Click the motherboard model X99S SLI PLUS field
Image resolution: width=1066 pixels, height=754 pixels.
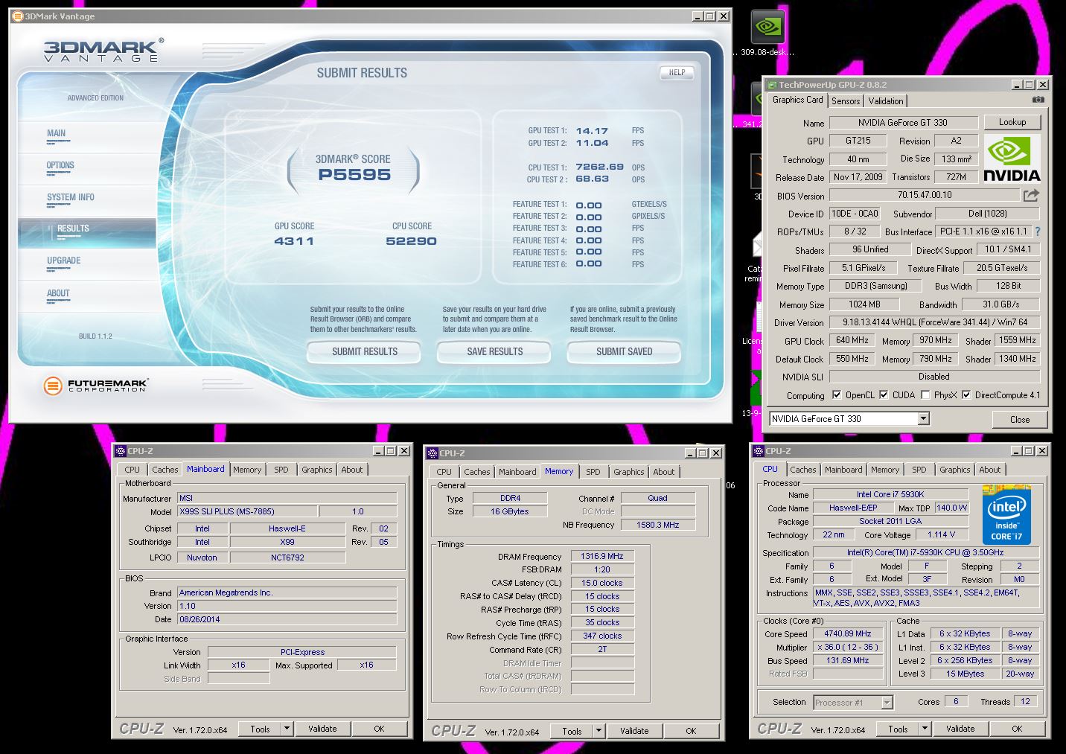[247, 511]
